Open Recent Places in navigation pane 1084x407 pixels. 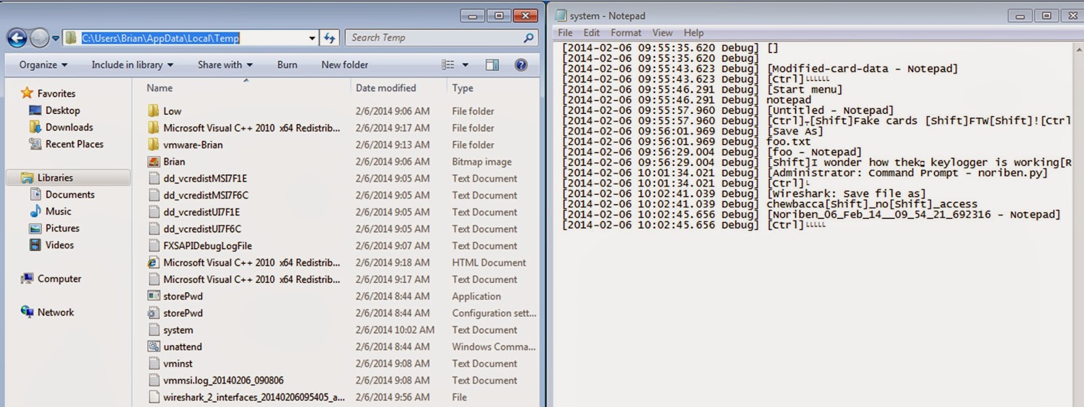tap(75, 144)
